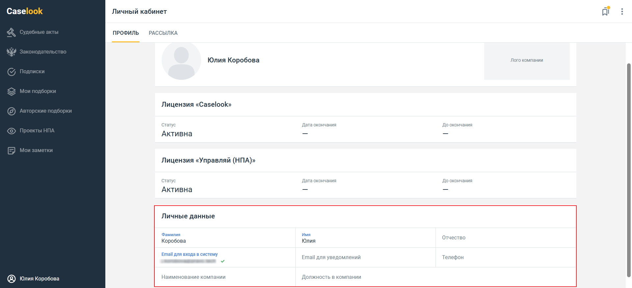This screenshot has width=632, height=288.
Task: Click the gavel icon for Судебные акты
Action: point(12,32)
